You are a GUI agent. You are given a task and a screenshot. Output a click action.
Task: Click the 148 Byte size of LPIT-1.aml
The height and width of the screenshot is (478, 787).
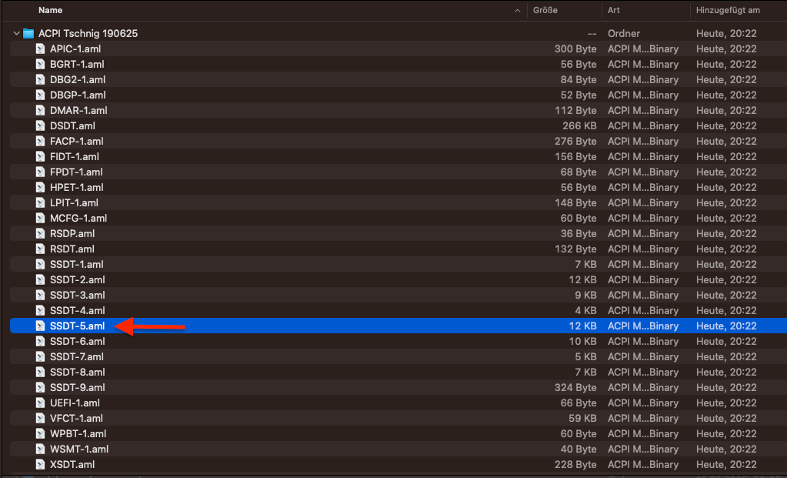(x=576, y=203)
